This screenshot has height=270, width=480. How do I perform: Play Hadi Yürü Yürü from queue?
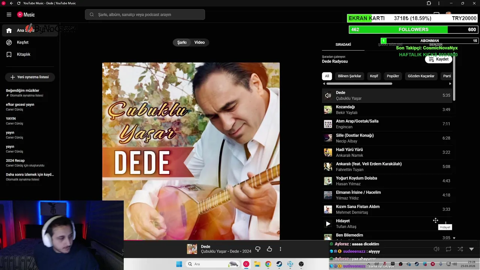(x=387, y=152)
